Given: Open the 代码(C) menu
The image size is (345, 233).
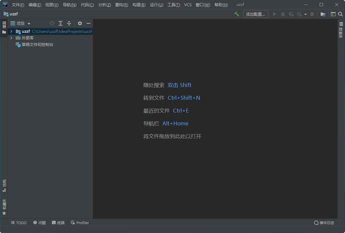Looking at the screenshot, I should pos(87,5).
